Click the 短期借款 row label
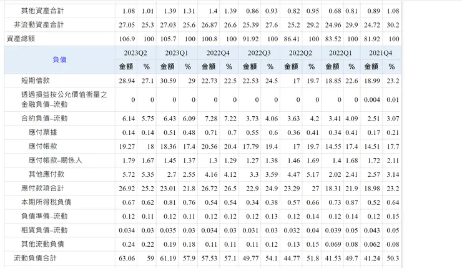The image size is (462, 268). tap(36, 81)
